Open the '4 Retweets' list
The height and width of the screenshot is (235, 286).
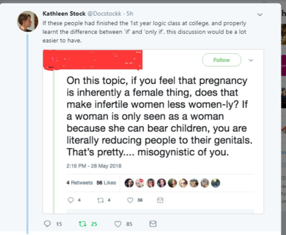click(80, 183)
